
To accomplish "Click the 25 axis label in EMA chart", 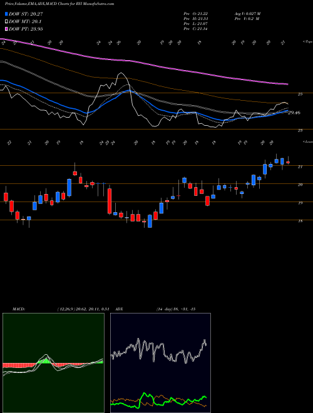I will 300,94.
